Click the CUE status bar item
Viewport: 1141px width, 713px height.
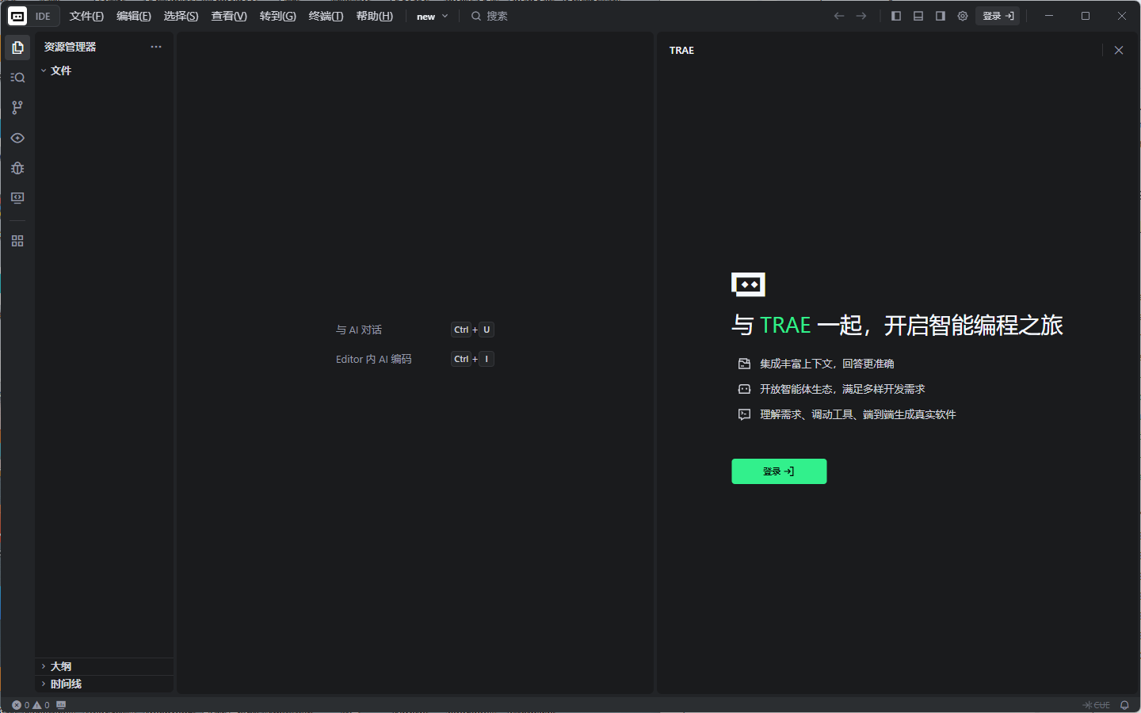coord(1097,705)
